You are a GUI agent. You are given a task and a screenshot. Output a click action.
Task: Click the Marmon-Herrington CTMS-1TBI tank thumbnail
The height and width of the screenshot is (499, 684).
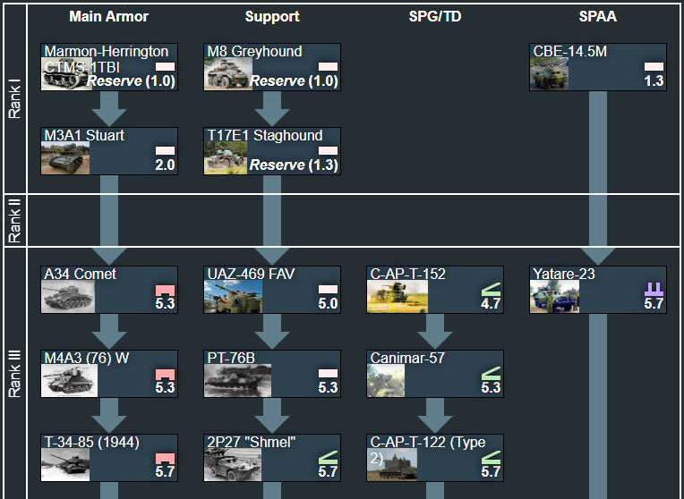(x=67, y=73)
